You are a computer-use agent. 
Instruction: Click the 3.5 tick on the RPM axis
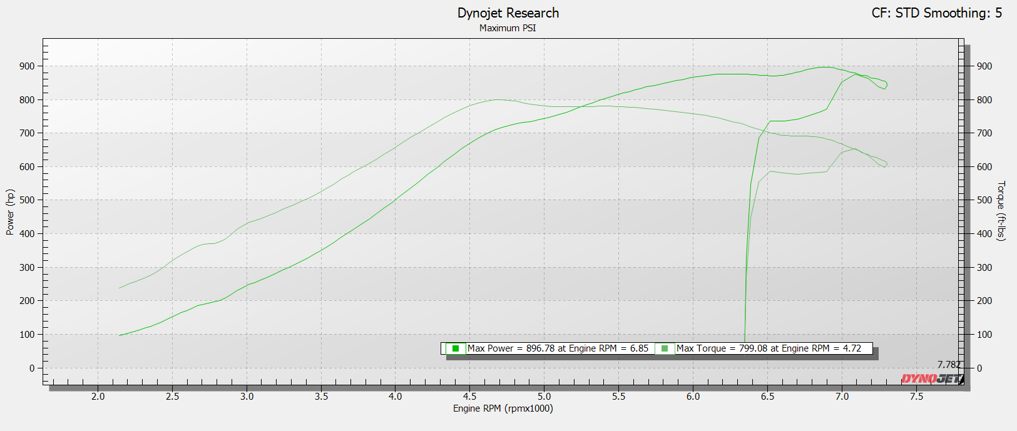321,396
